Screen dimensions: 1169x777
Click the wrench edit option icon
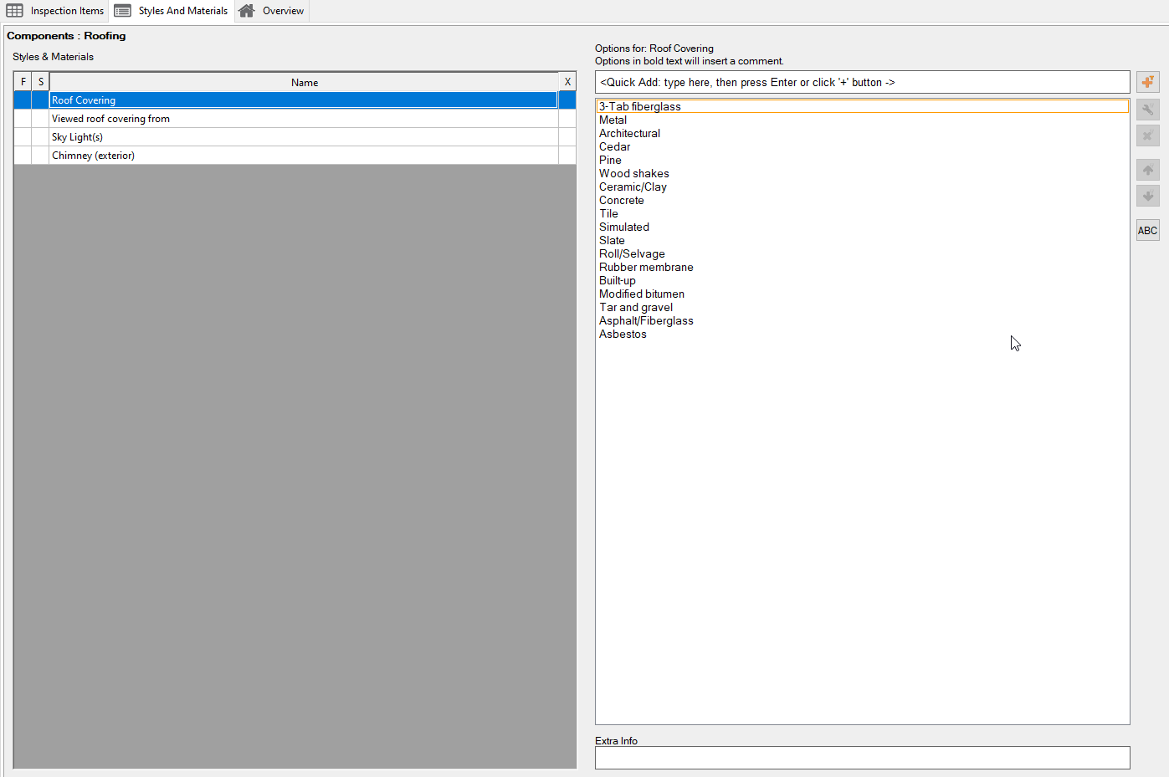point(1147,109)
